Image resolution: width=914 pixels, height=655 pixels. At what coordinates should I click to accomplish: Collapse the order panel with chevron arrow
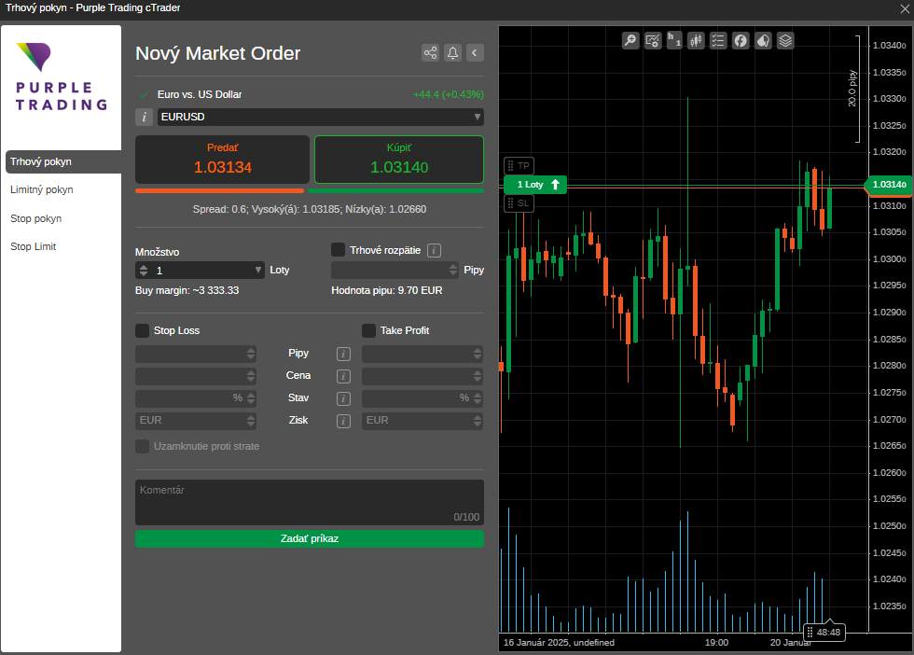[475, 53]
